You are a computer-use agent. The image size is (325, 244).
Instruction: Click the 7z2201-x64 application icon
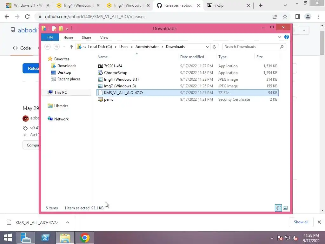pyautogui.click(x=100, y=66)
